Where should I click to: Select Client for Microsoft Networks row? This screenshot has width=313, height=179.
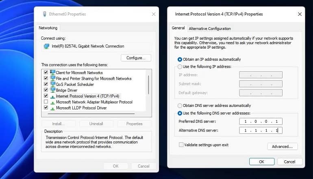[x=79, y=72]
